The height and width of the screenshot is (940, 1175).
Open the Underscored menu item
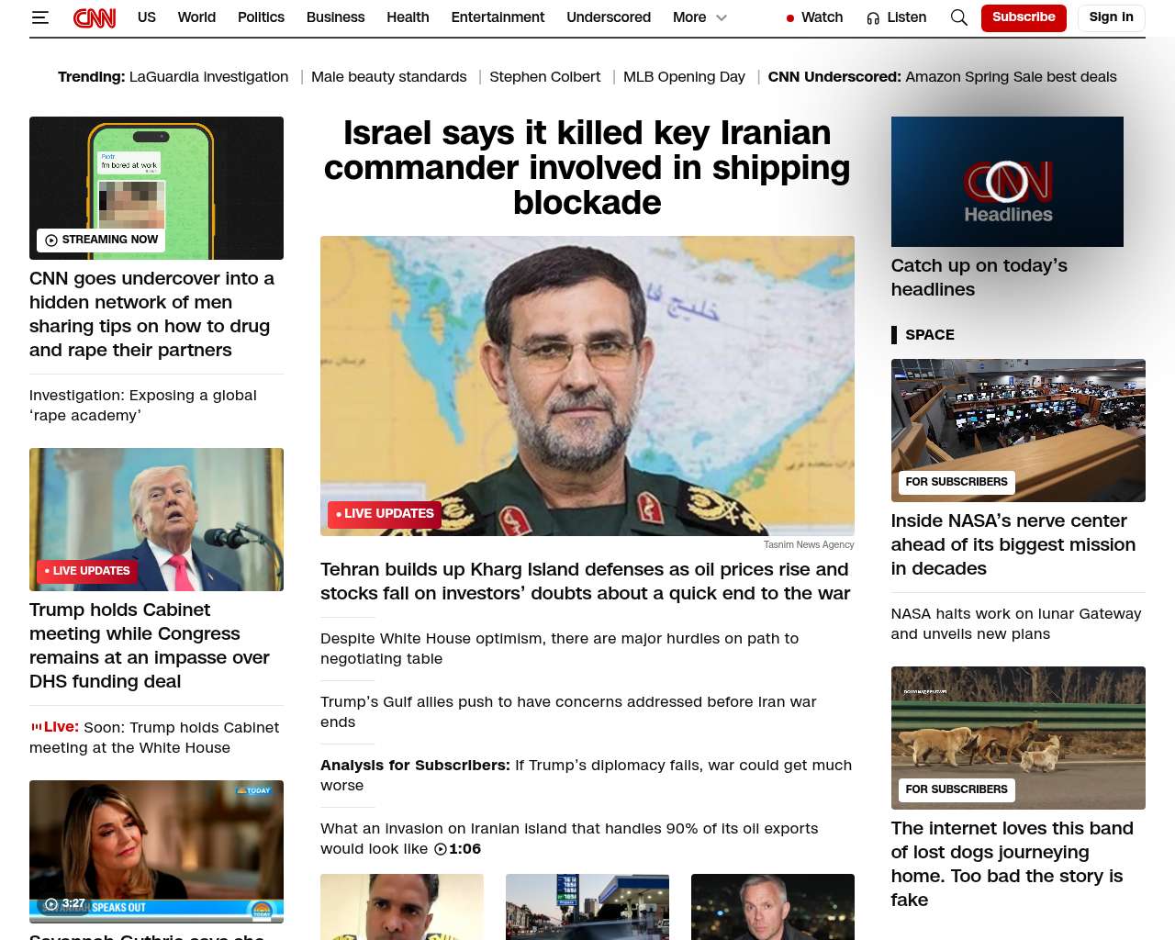click(609, 17)
